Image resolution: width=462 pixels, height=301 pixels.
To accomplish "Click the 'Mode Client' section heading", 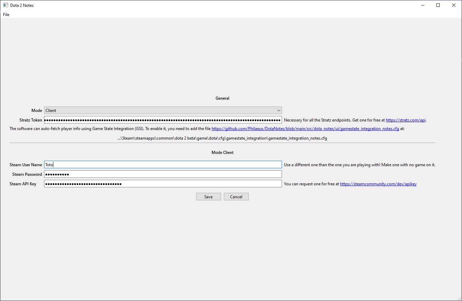I will coord(222,153).
